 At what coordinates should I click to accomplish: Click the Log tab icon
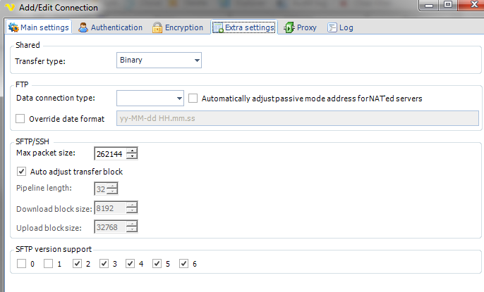point(331,28)
